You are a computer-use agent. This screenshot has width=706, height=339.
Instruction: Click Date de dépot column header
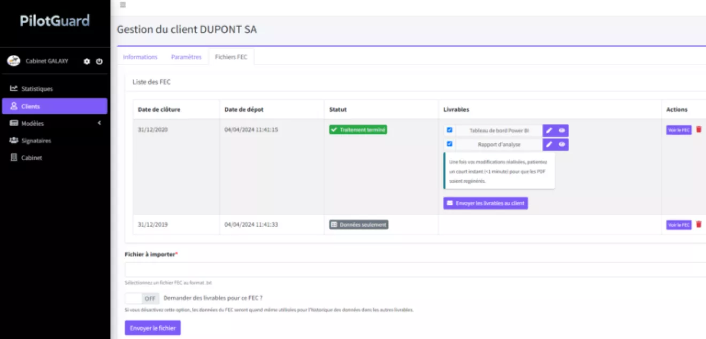244,110
